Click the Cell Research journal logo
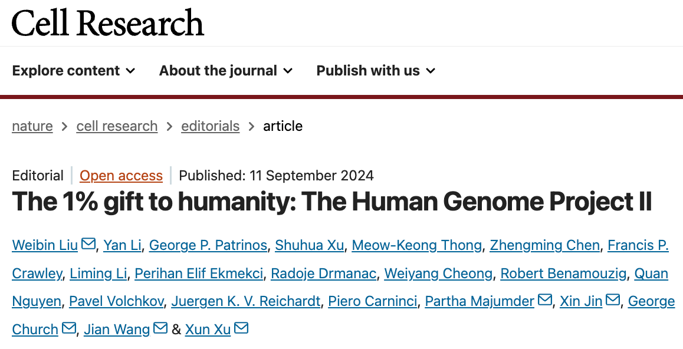 point(108,23)
